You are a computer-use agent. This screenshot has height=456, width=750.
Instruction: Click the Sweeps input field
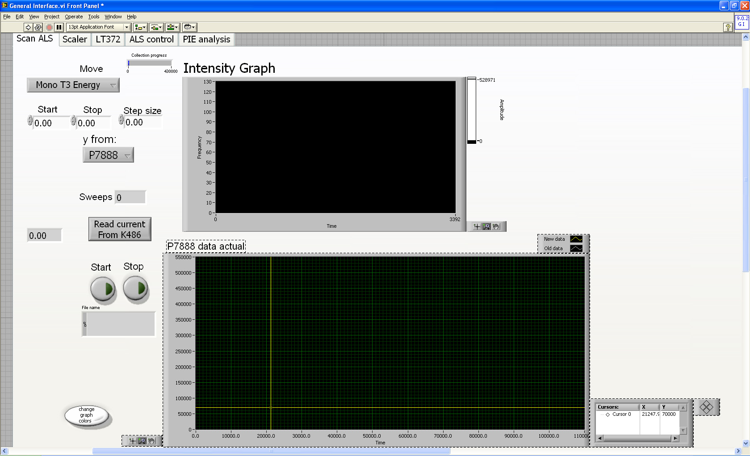[x=130, y=197]
